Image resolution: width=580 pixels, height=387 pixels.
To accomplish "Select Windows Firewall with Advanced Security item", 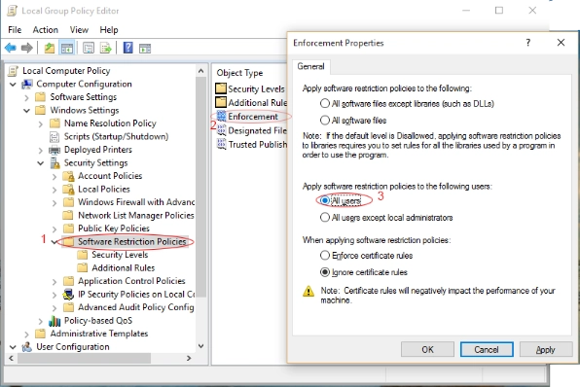I will pyautogui.click(x=135, y=202).
